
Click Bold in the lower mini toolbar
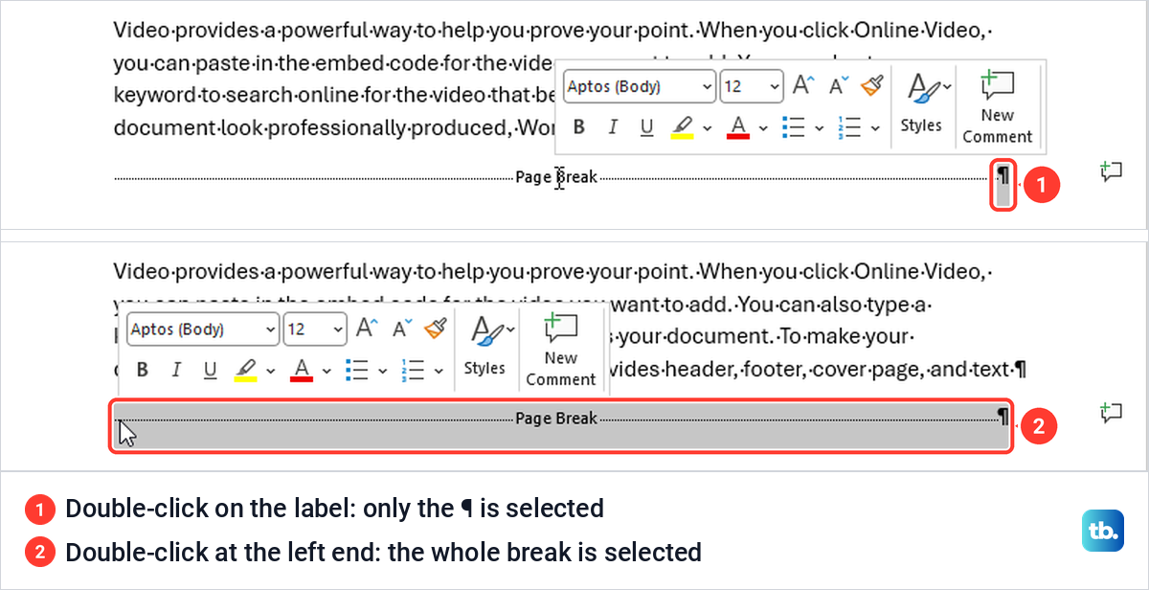point(143,370)
